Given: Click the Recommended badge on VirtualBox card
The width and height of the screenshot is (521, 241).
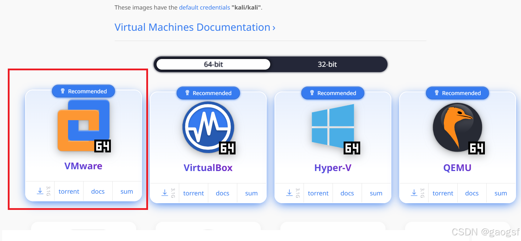Looking at the screenshot, I should pos(208,93).
